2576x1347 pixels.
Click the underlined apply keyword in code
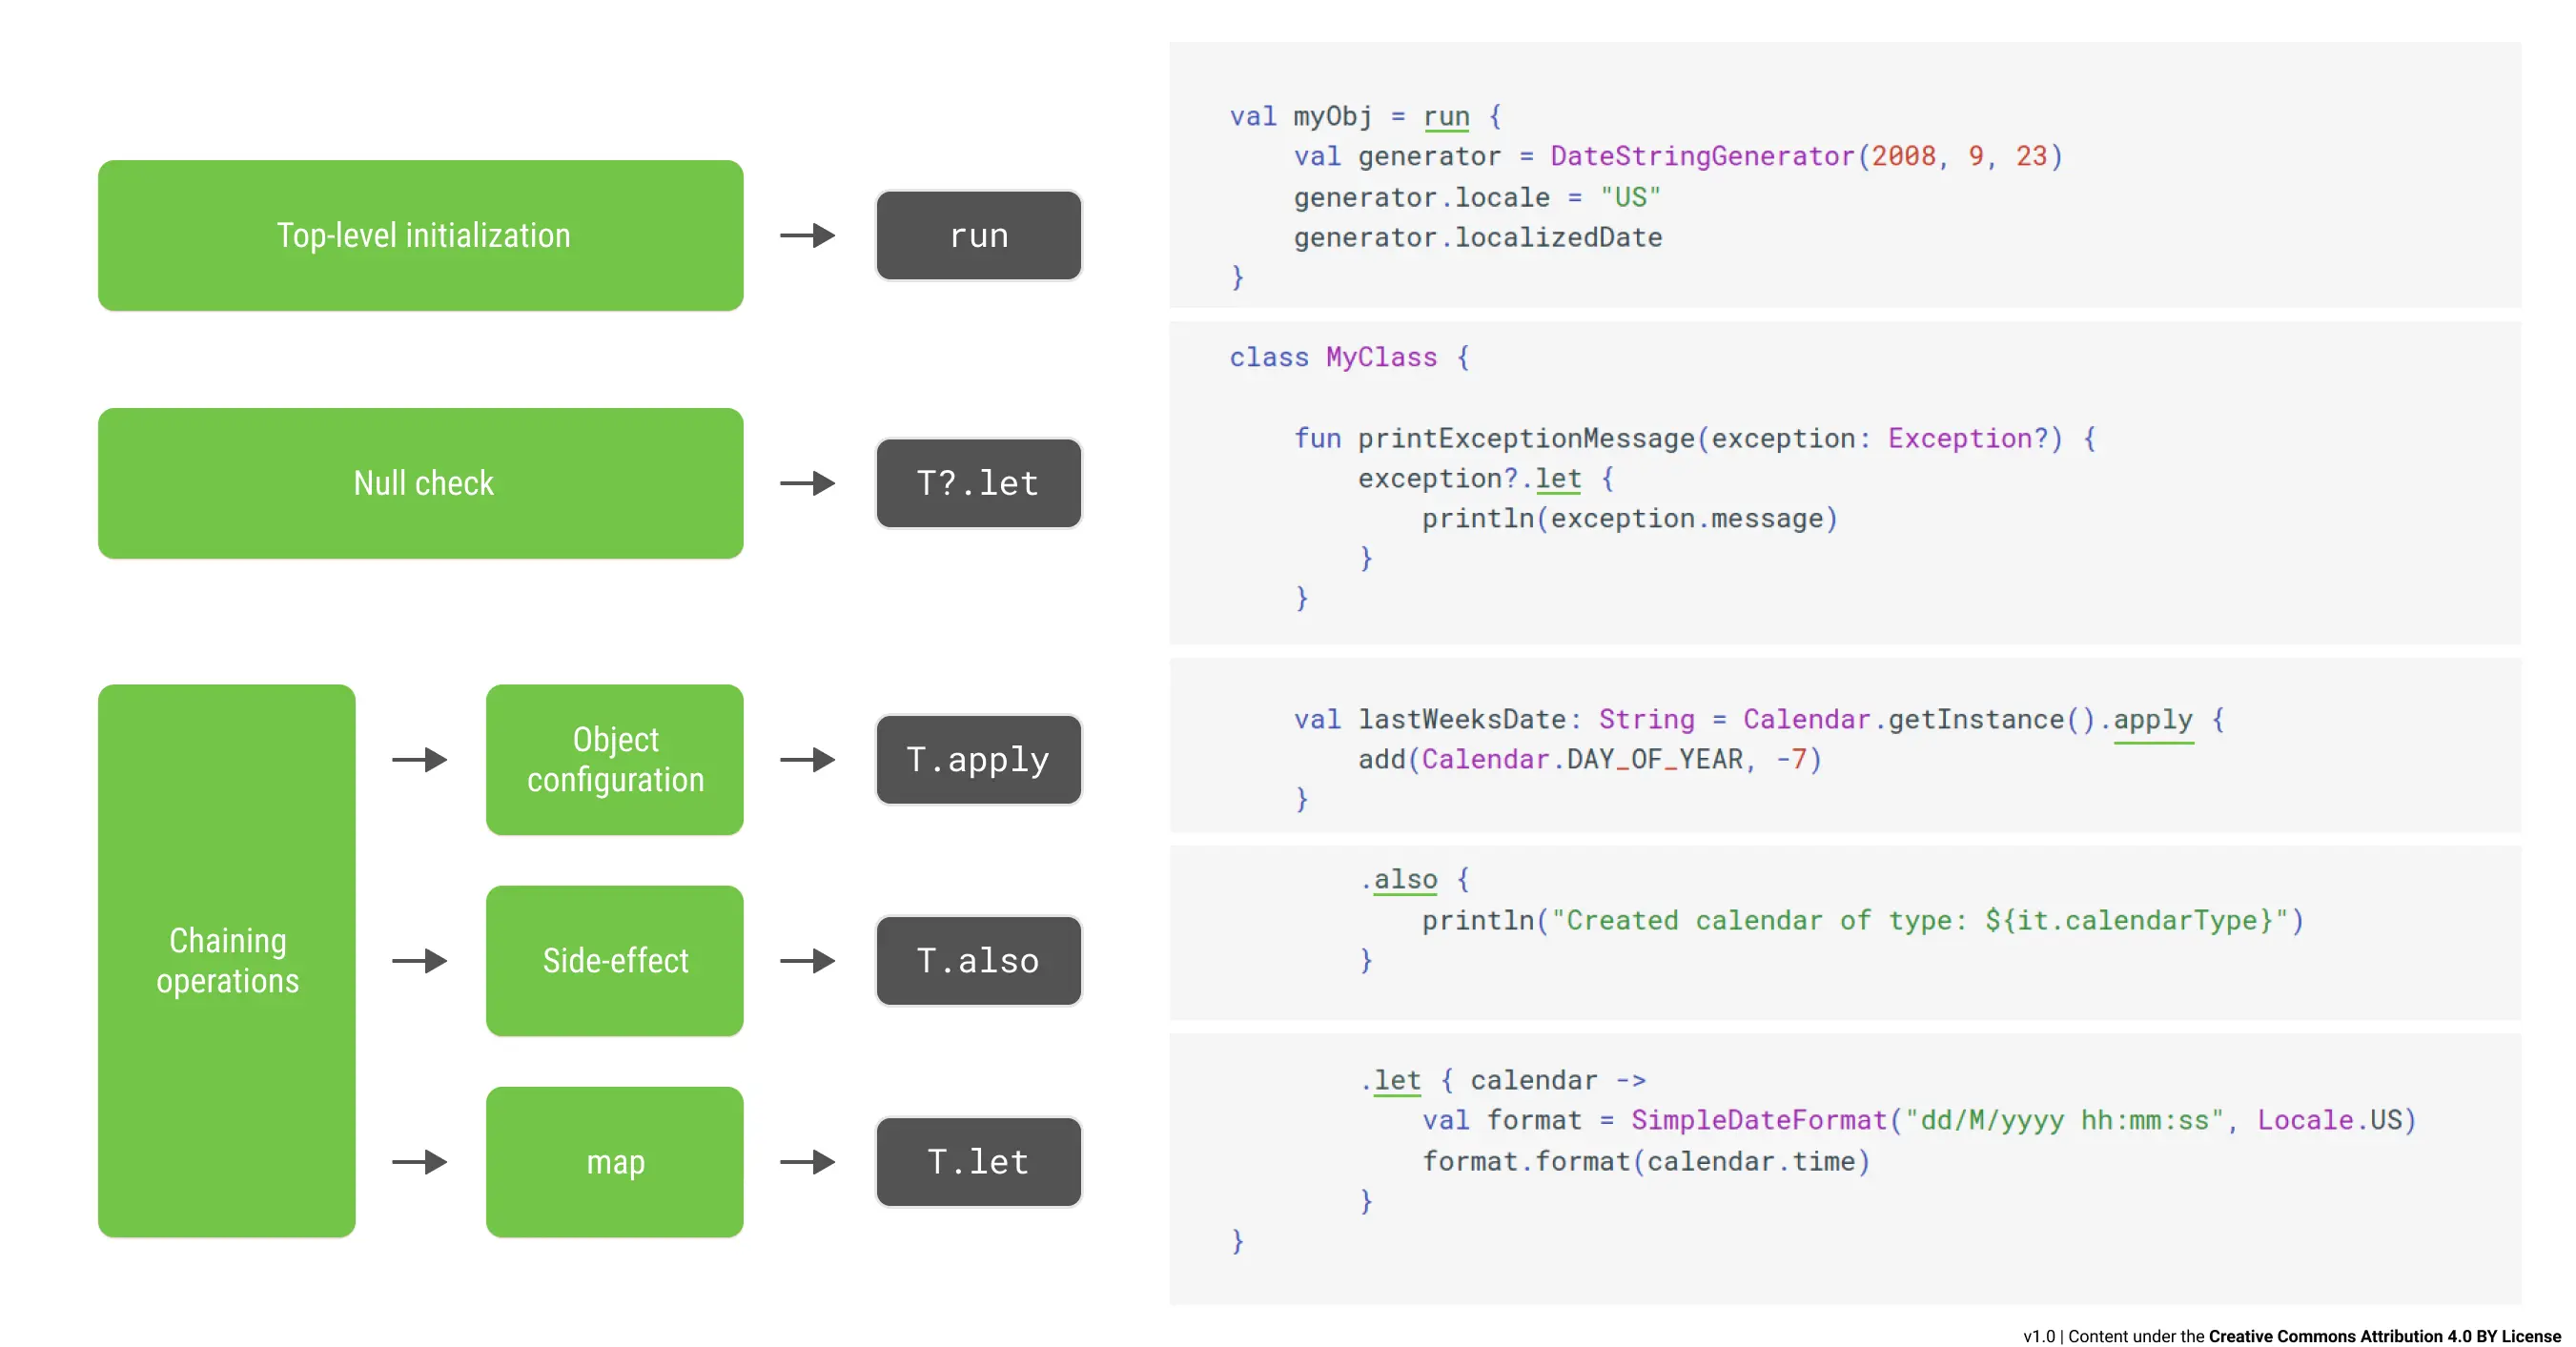click(2151, 719)
